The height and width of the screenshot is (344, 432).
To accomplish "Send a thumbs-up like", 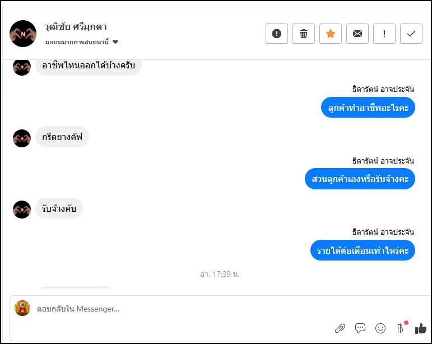I will [x=420, y=328].
